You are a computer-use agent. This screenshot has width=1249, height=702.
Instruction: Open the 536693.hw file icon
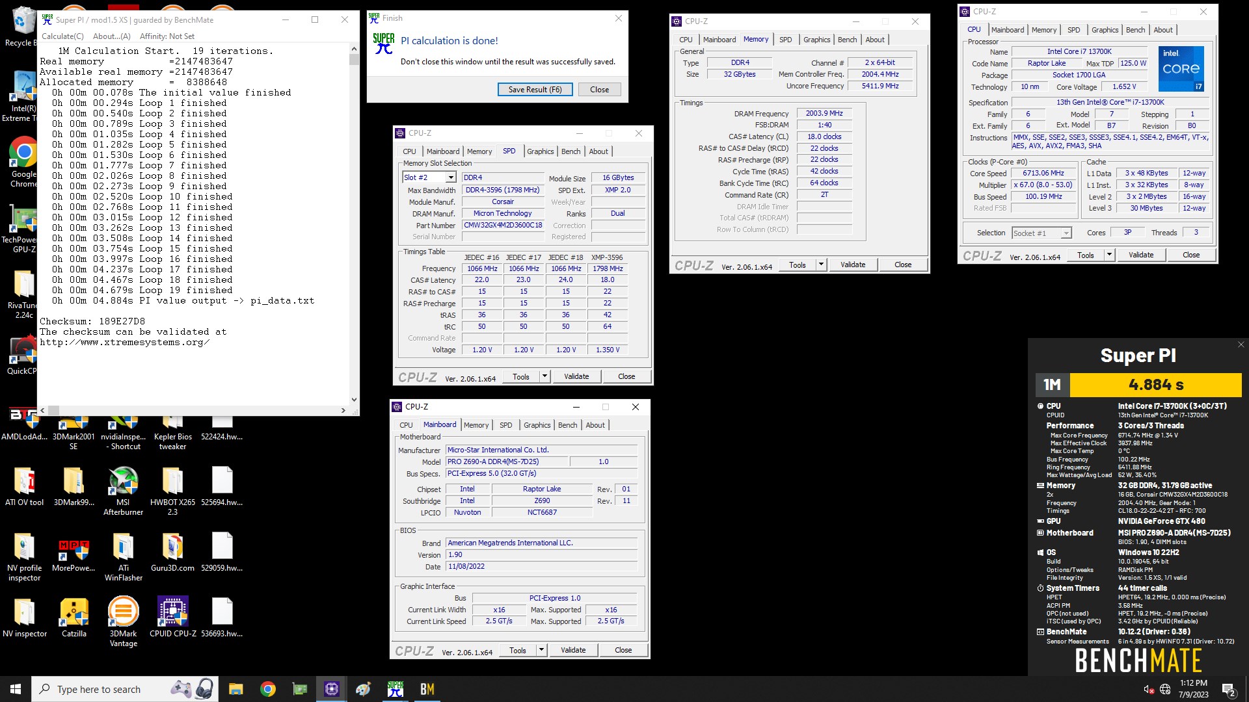[222, 617]
